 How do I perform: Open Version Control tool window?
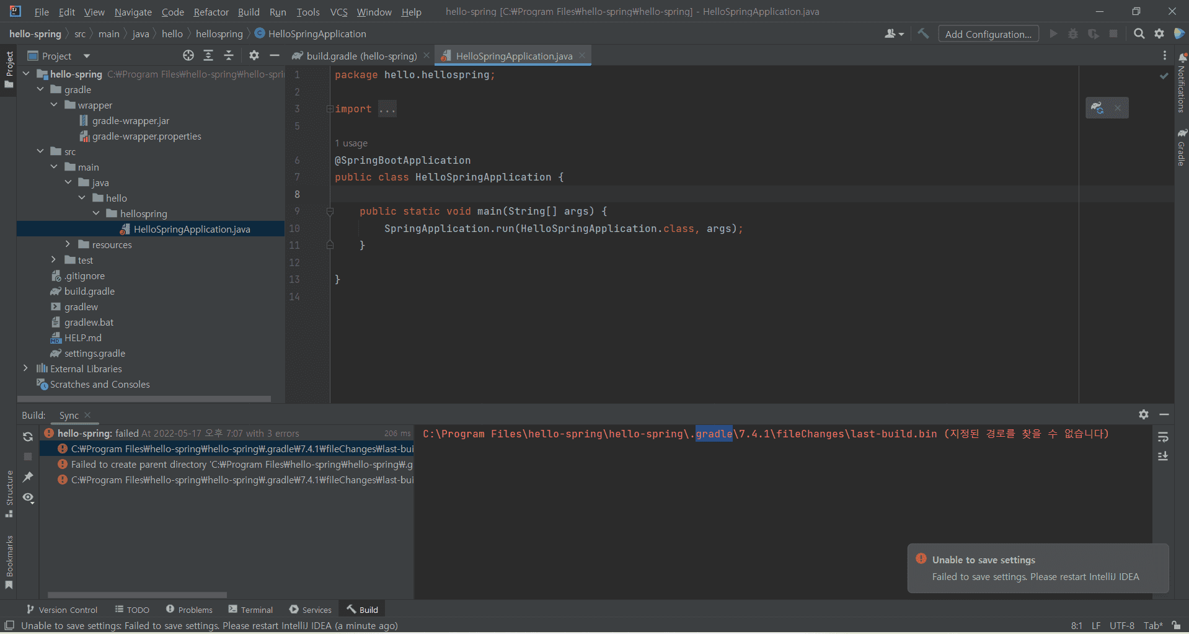point(62,610)
